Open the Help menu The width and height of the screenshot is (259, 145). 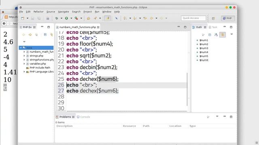[117, 12]
